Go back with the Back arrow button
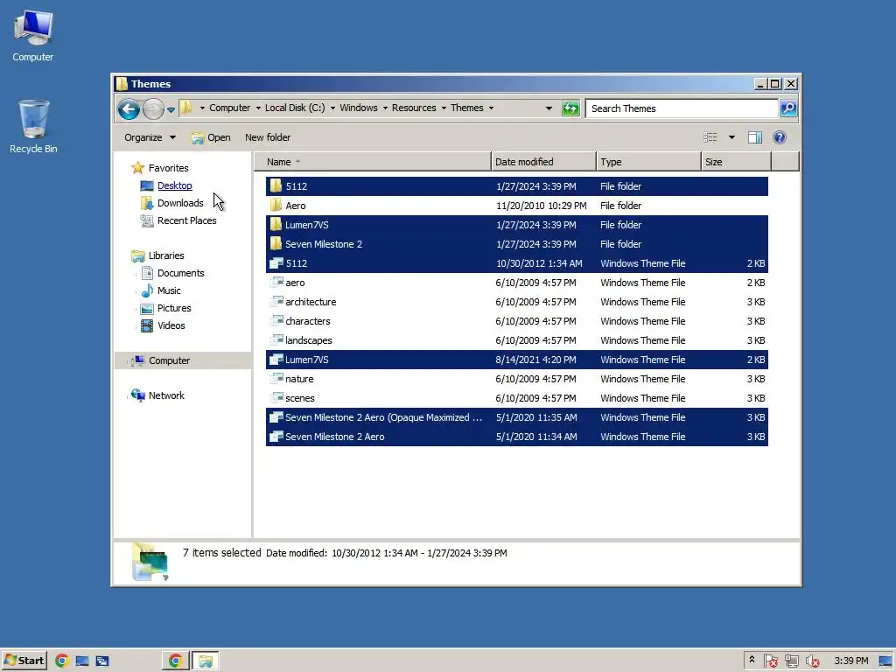The image size is (896, 672). click(129, 108)
